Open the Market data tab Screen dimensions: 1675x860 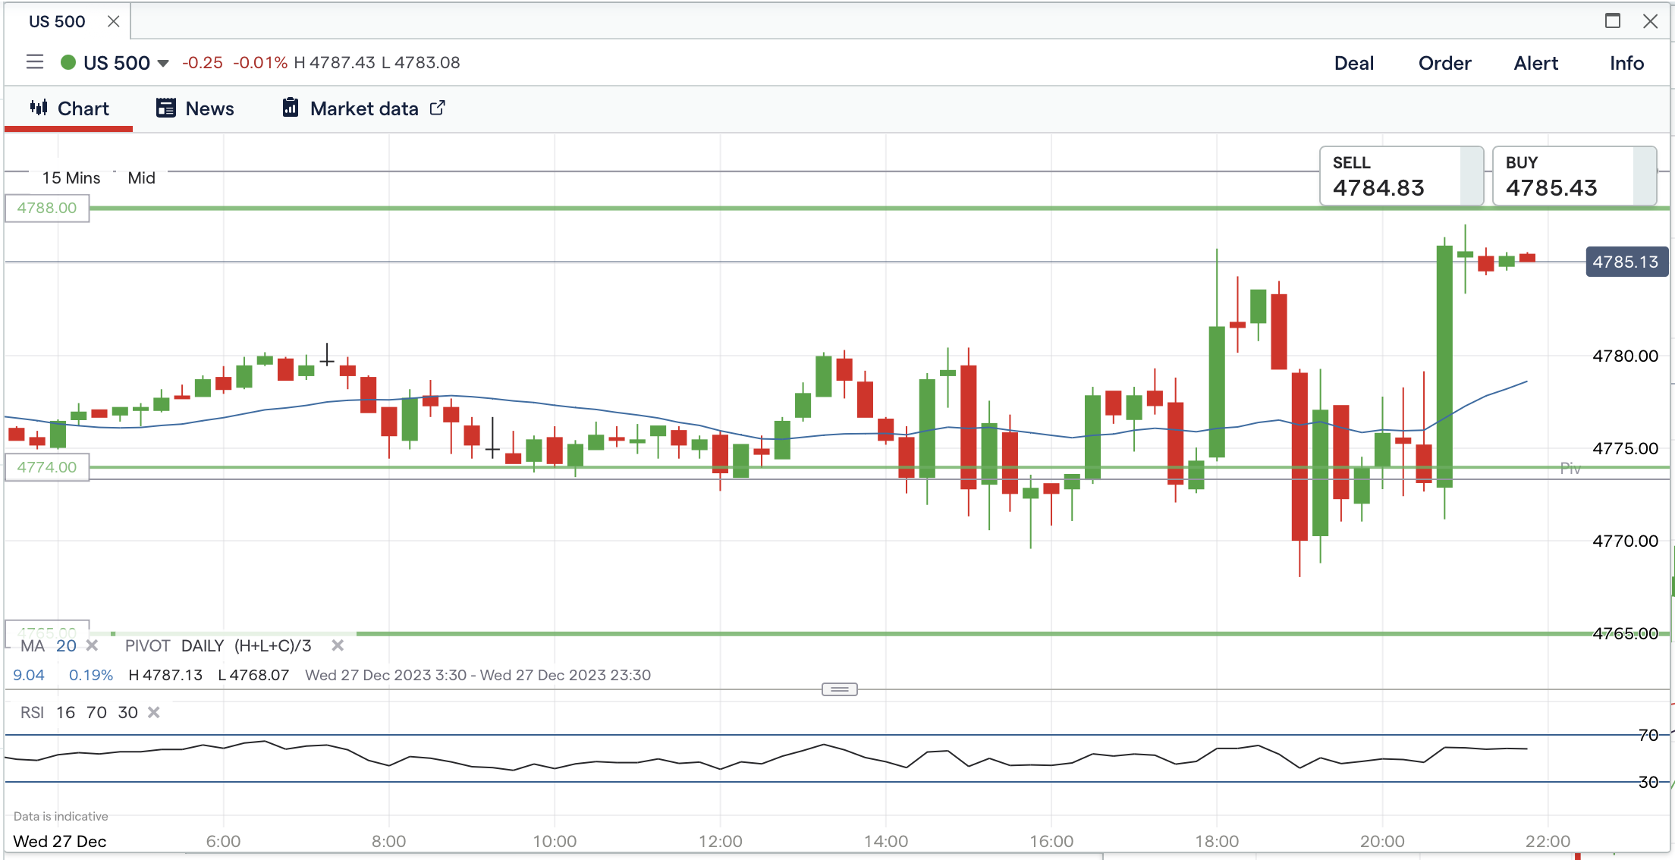(x=364, y=108)
